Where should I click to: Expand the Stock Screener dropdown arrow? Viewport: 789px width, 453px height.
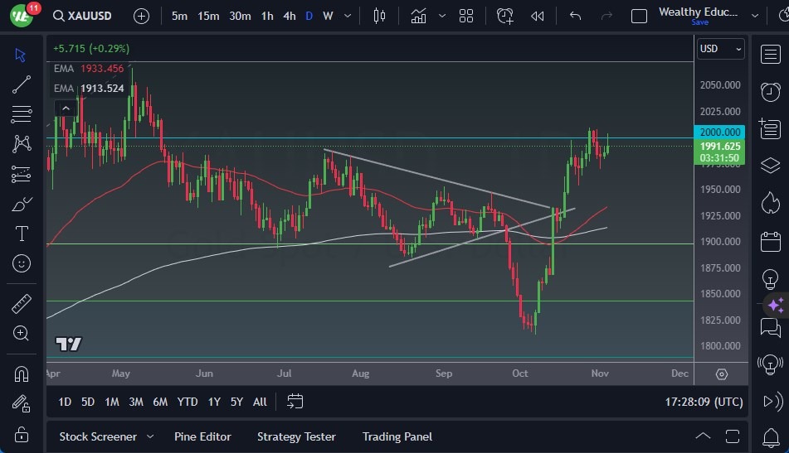(x=150, y=436)
